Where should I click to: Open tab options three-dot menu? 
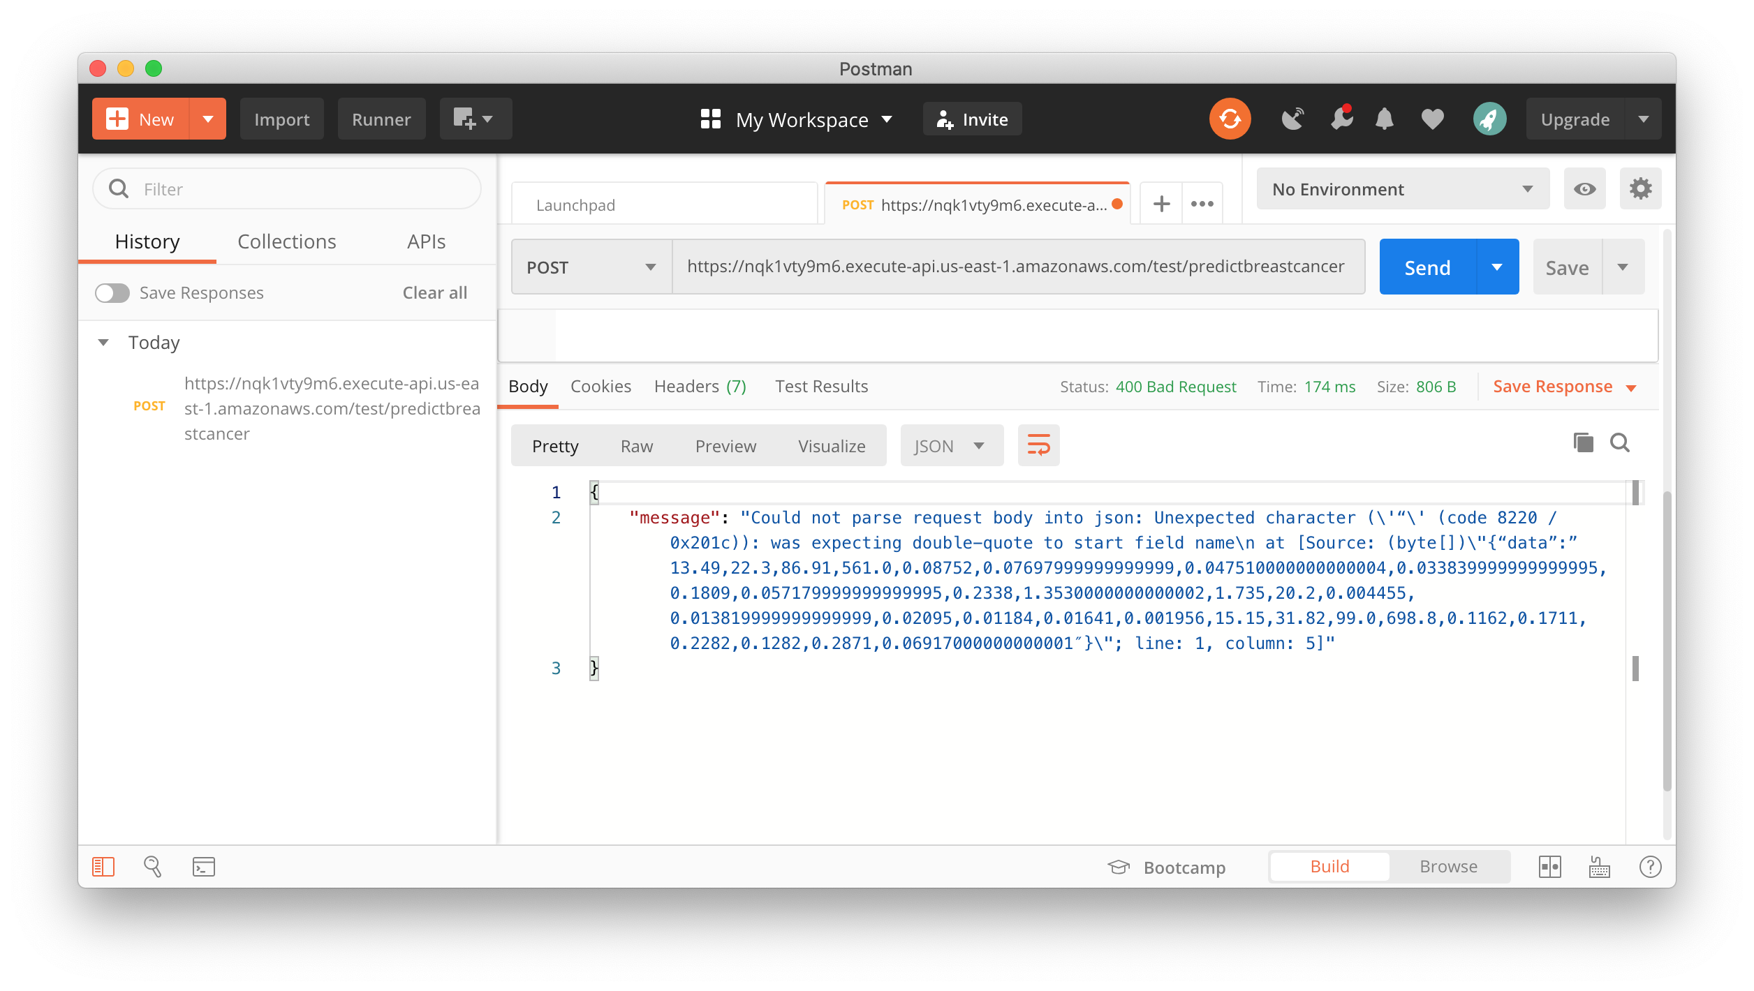click(1202, 204)
